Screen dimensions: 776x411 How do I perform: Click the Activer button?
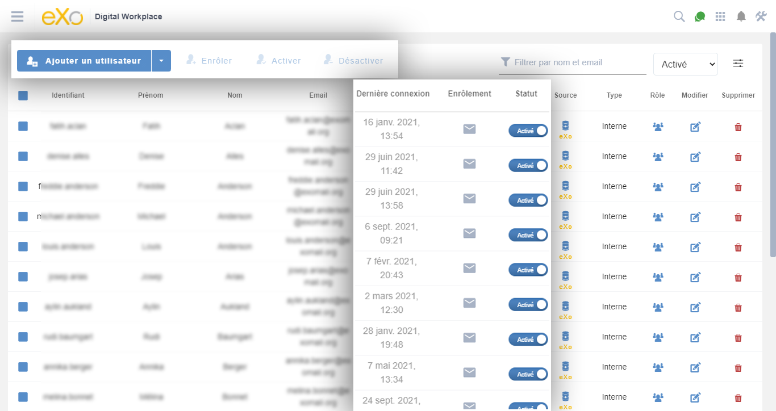(278, 60)
